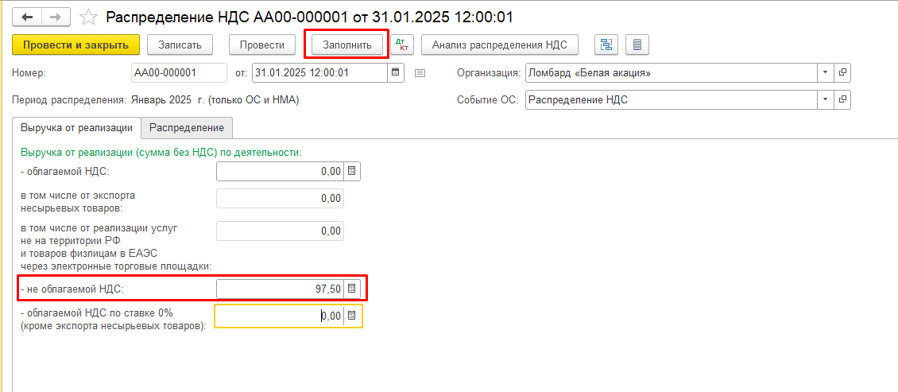Screen dimensions: 898x392
Task: Open calculator for не облагаемой НДС field
Action: click(352, 288)
